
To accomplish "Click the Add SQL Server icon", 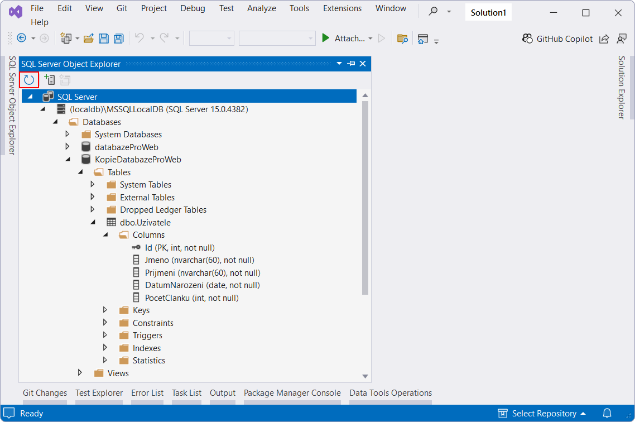I will [x=49, y=79].
